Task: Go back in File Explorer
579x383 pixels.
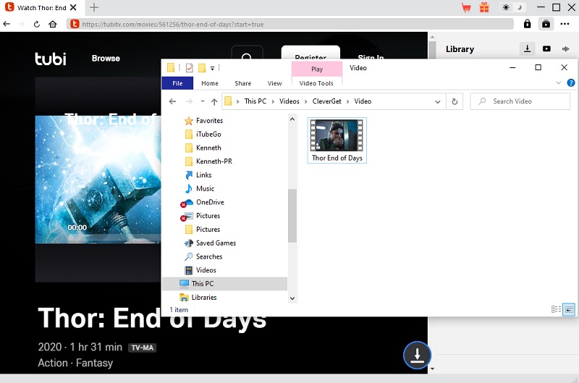Action: (172, 101)
